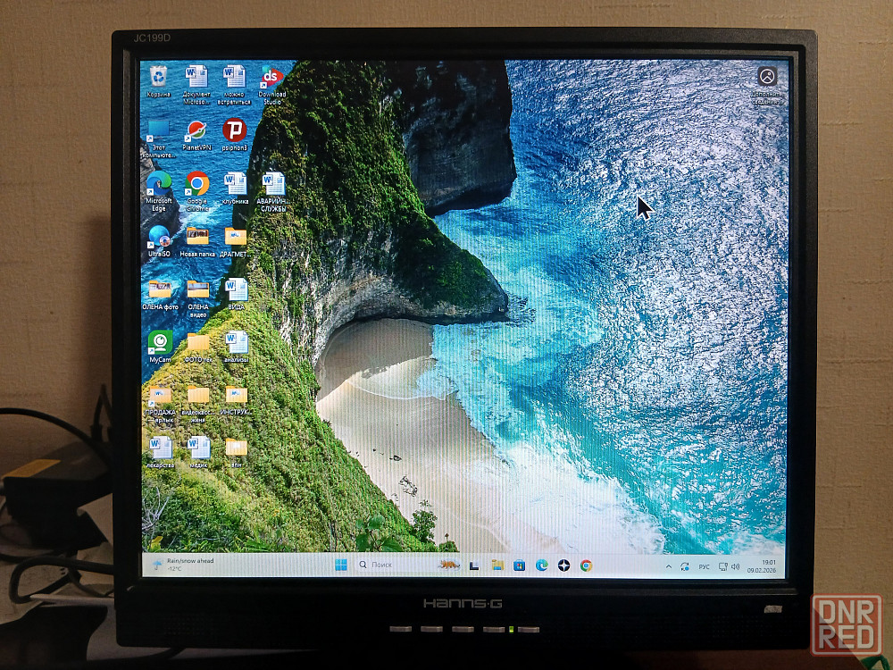Select the psiphon3 desktop icon
Screen dimensions: 893x670
[234, 131]
